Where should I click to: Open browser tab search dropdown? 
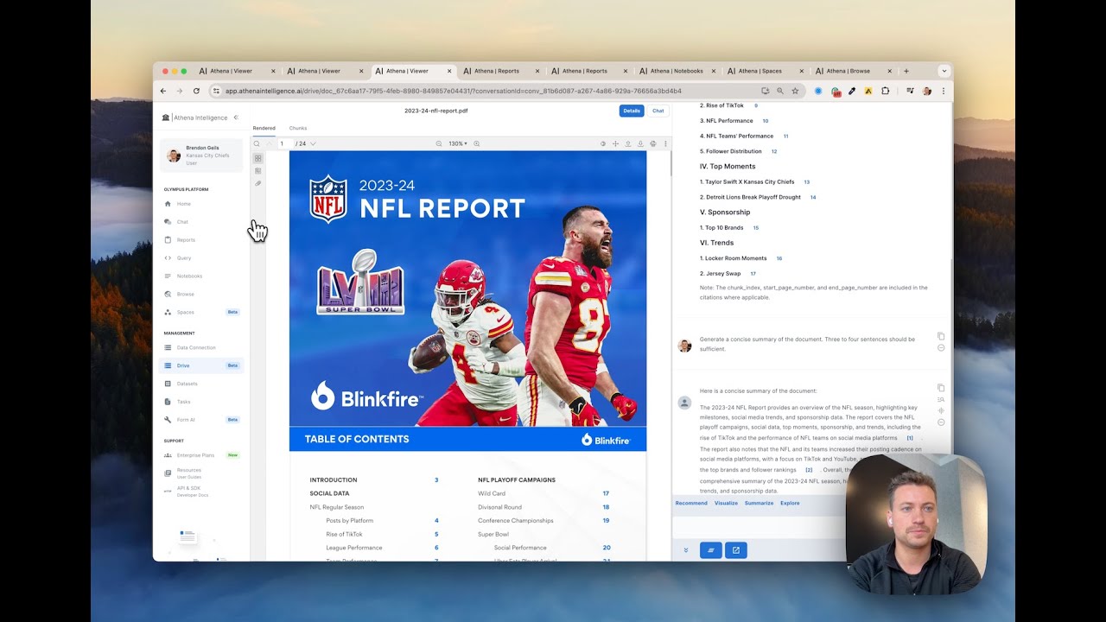944,71
